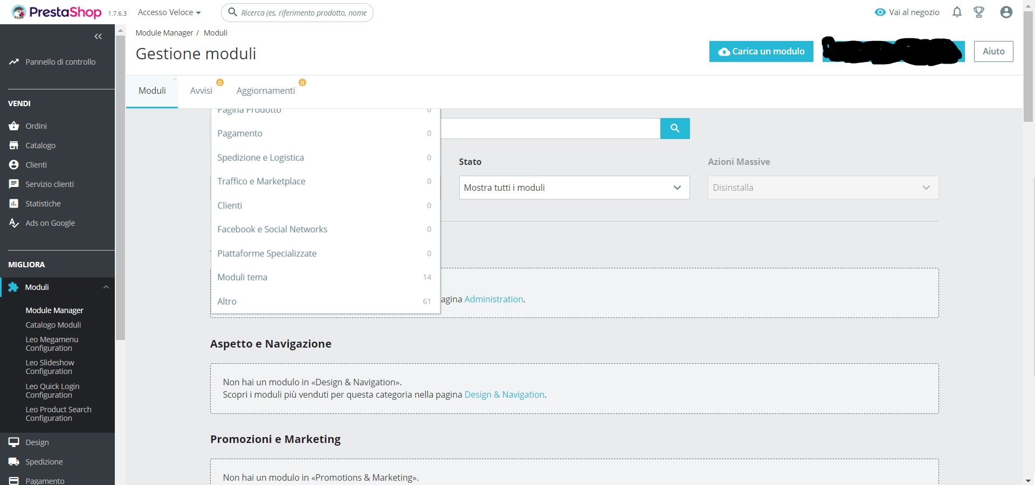The image size is (1035, 485).
Task: Switch to the Aggiornamenti tab
Action: (266, 91)
